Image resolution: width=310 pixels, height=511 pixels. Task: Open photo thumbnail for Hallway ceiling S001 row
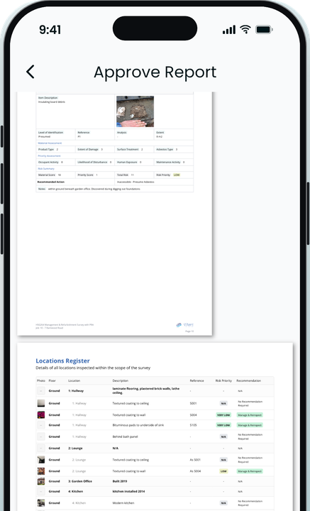coord(40,403)
